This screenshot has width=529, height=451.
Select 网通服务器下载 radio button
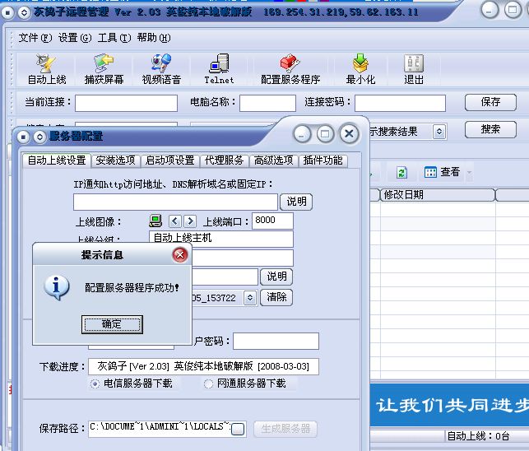[208, 384]
